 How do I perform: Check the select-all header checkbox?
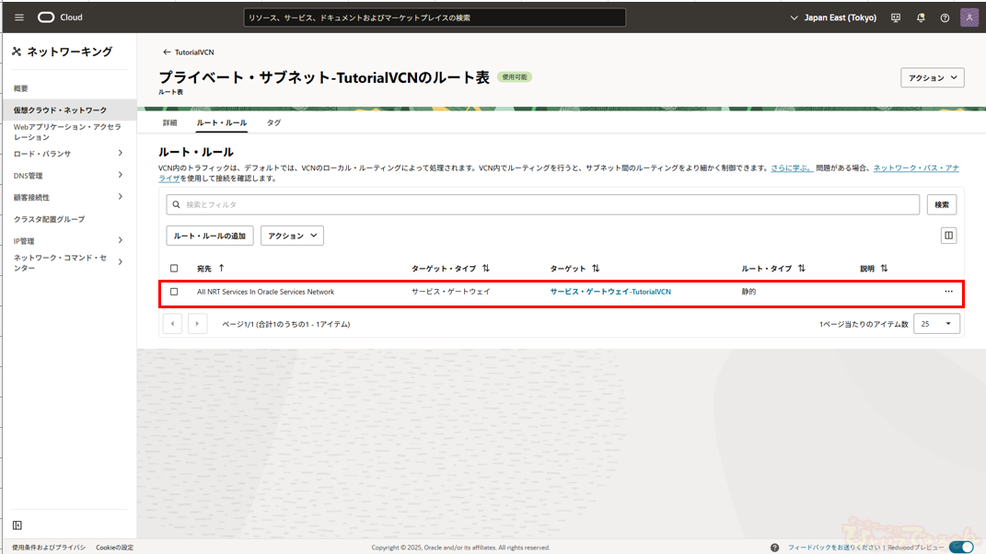174,269
